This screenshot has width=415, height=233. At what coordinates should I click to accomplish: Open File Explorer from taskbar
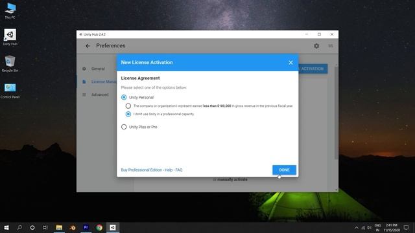59,227
